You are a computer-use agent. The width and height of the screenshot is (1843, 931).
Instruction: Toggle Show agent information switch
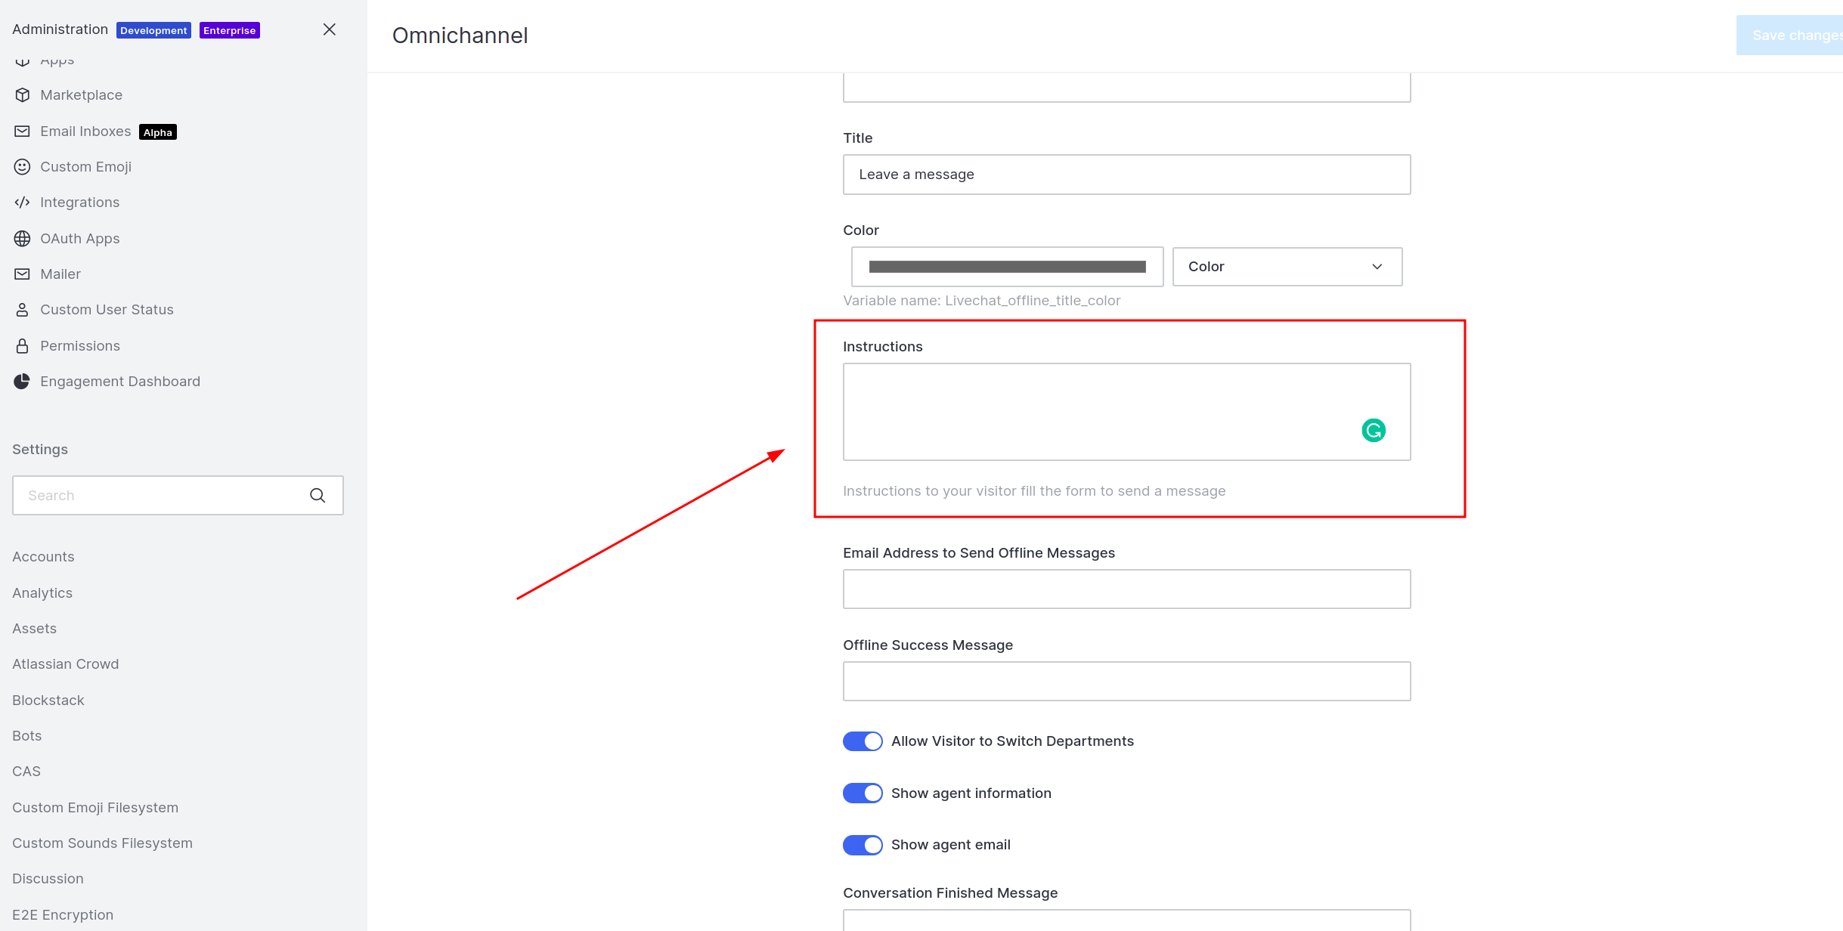pyautogui.click(x=863, y=793)
